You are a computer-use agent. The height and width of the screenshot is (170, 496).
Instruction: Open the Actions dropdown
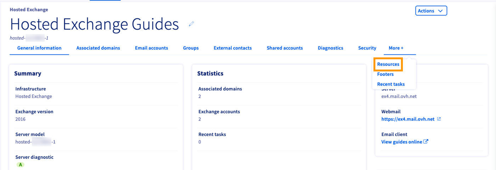point(431,11)
